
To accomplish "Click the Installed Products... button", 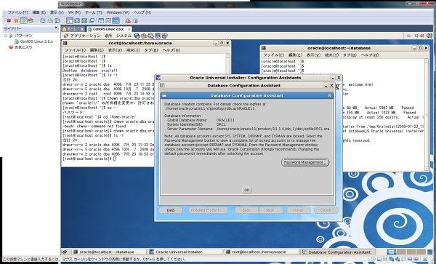I will pyautogui.click(x=208, y=210).
